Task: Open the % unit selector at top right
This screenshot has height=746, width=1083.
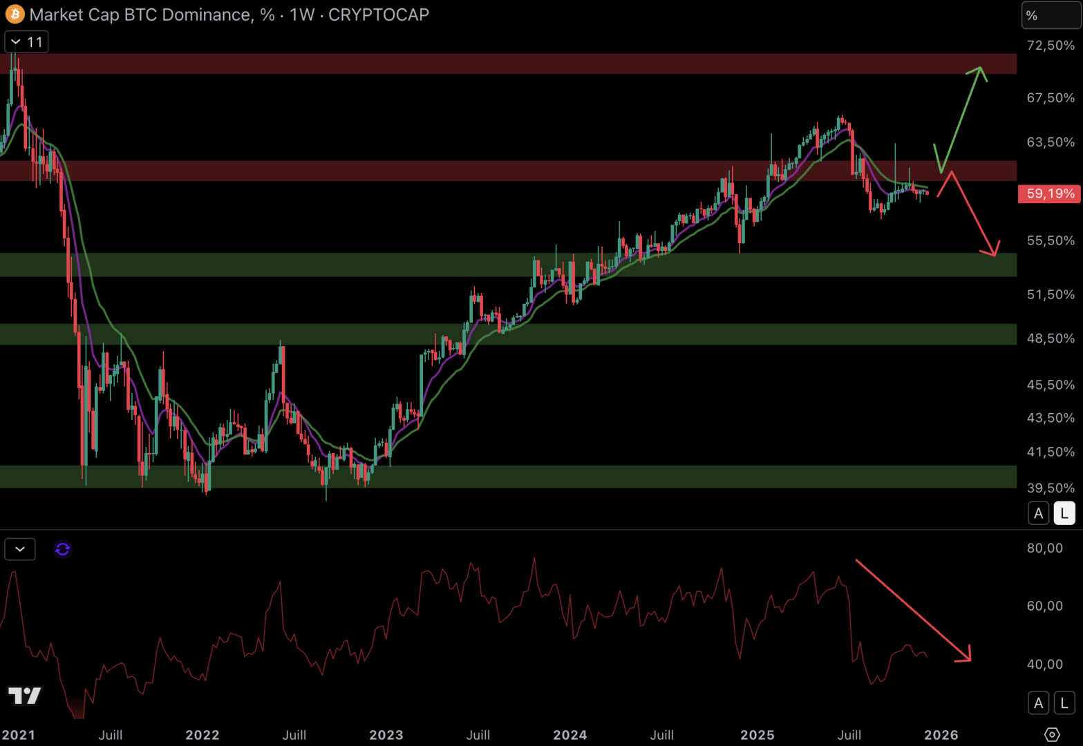Action: point(1051,15)
